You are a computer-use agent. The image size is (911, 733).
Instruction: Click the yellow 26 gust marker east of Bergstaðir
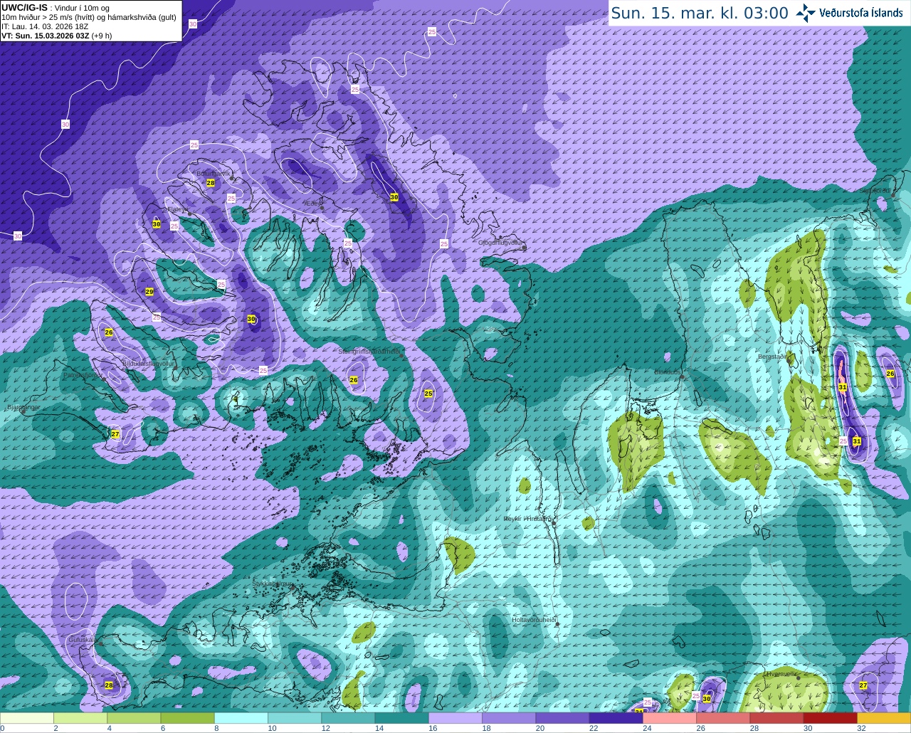click(890, 374)
